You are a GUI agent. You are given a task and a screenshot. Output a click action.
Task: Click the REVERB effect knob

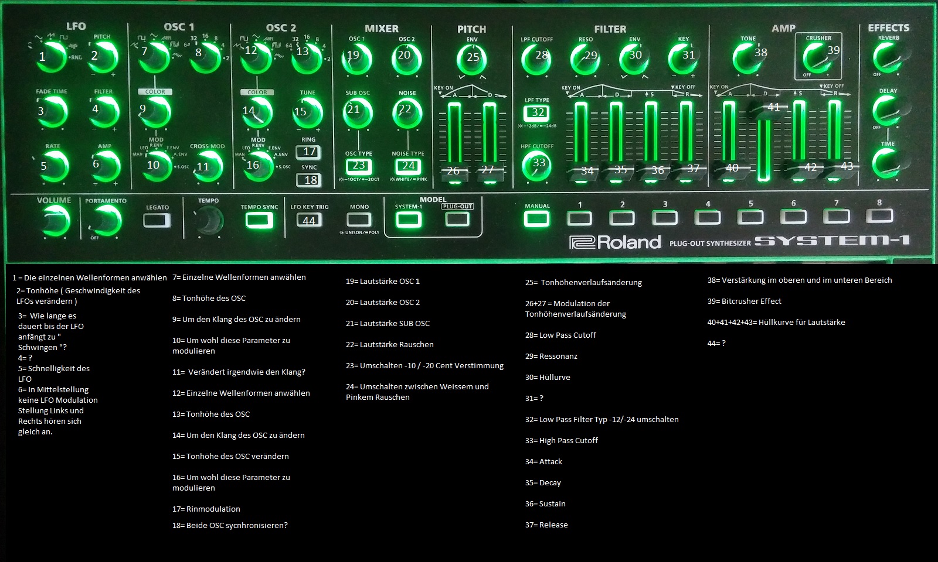coord(888,57)
